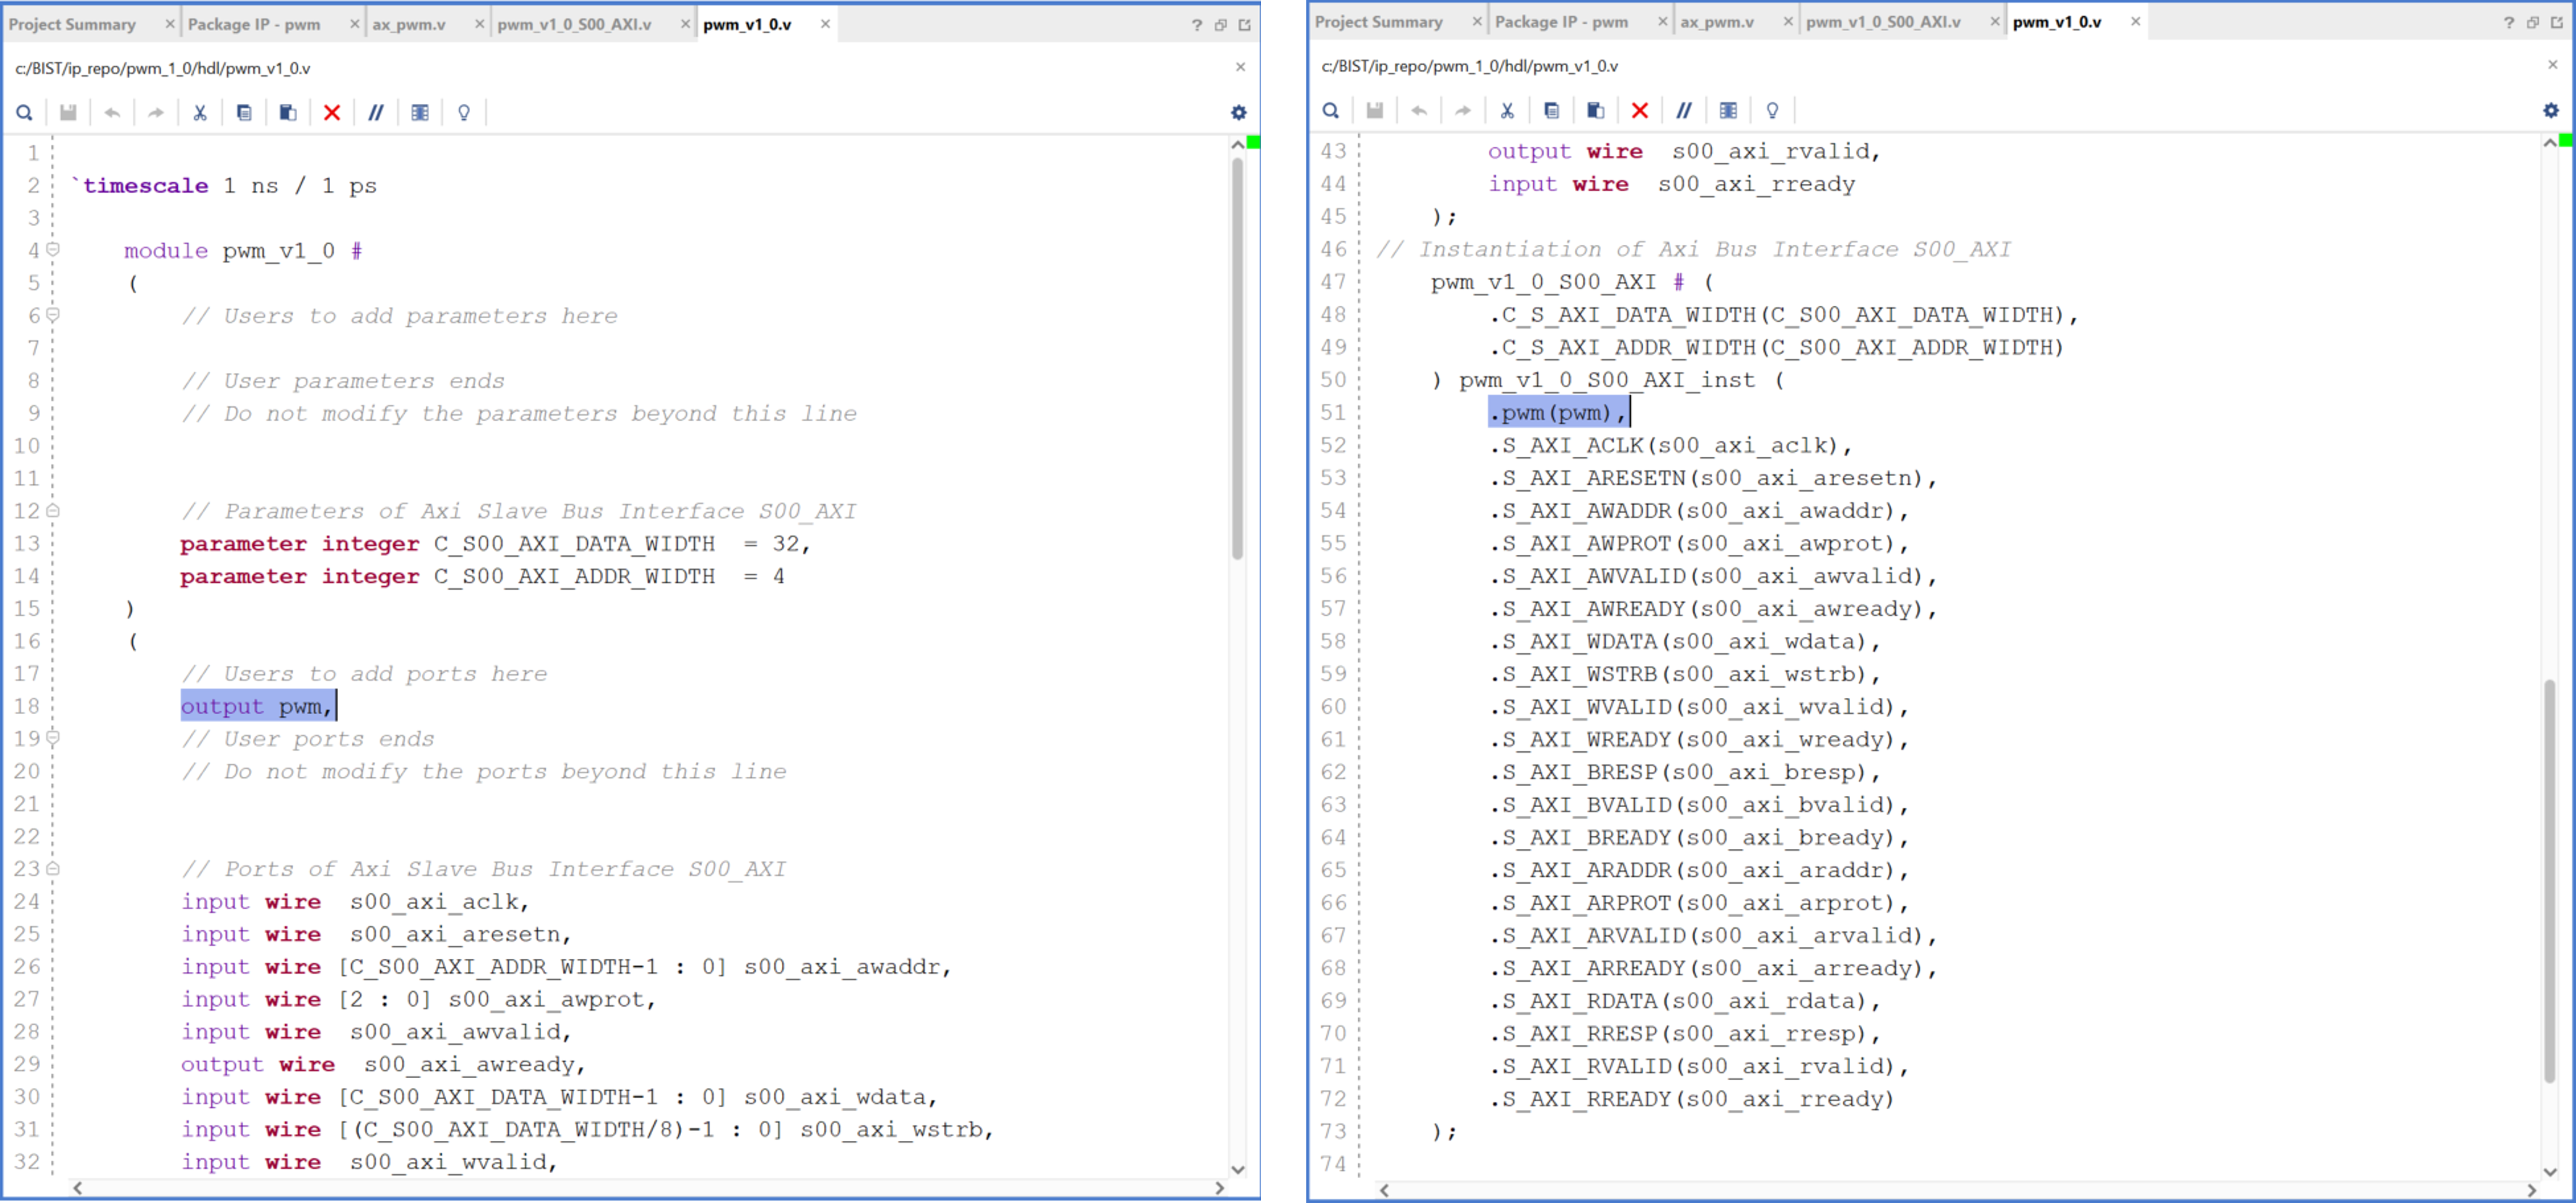Collapse the comment fold at line 6
The height and width of the screenshot is (1203, 2576).
click(x=53, y=315)
